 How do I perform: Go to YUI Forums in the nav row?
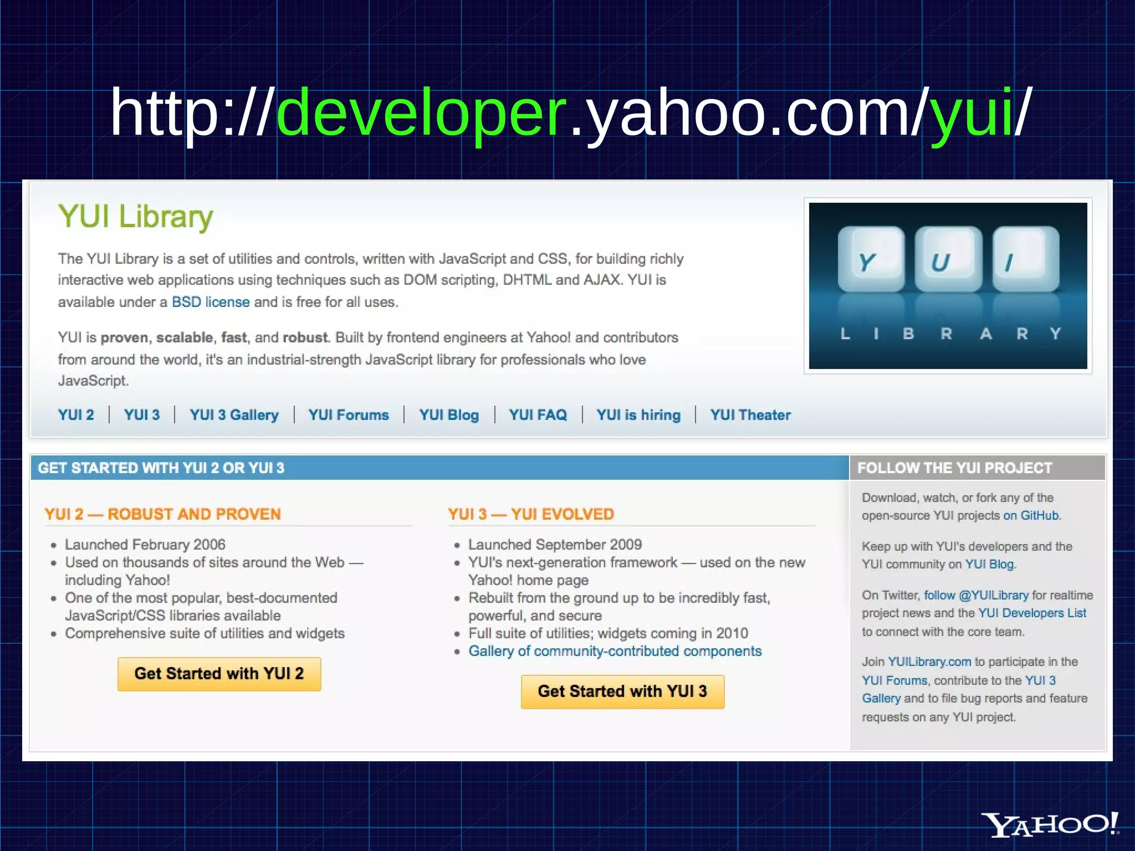coord(349,415)
